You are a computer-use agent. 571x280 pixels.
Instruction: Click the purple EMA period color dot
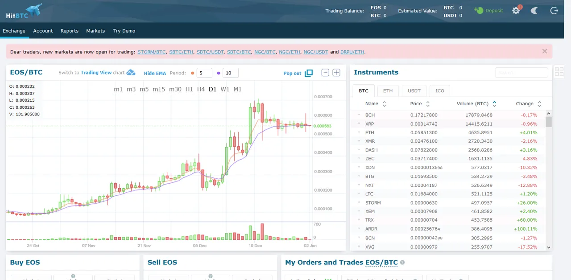pos(219,73)
